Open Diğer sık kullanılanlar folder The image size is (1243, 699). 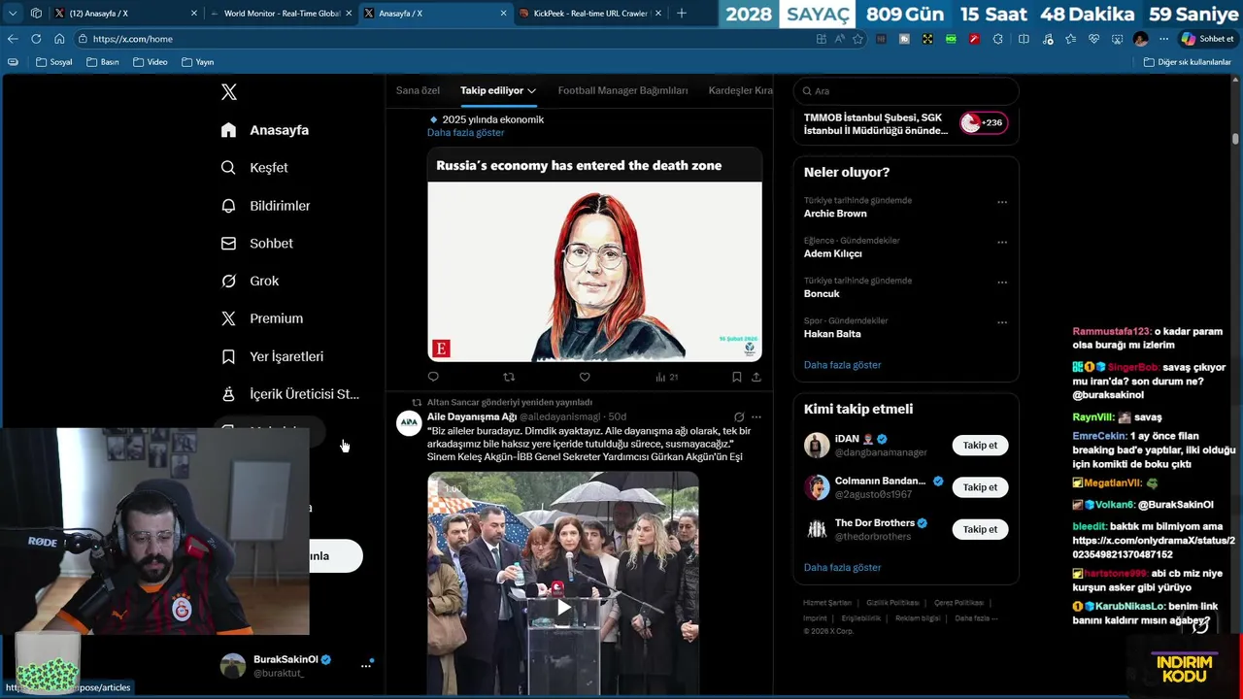click(1188, 62)
